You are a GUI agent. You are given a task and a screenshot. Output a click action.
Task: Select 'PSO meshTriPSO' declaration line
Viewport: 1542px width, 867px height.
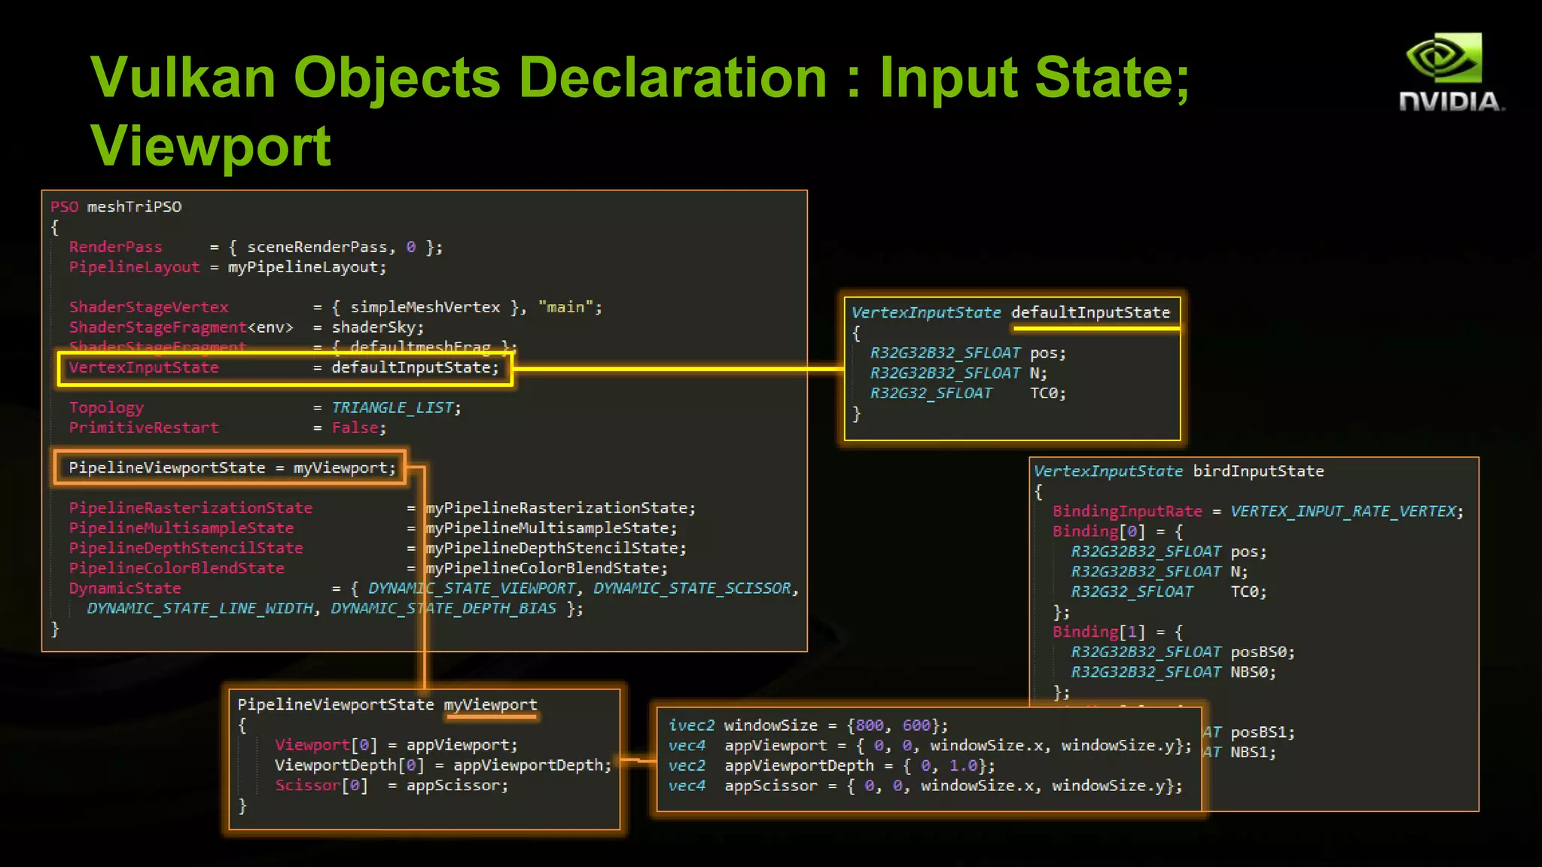click(116, 207)
